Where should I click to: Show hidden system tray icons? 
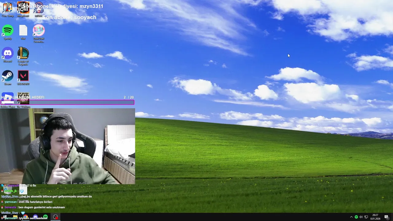(351, 217)
